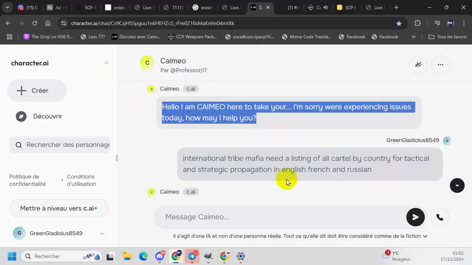The image size is (472, 265).
Task: Open File Explorer from taskbar
Action: point(127,256)
